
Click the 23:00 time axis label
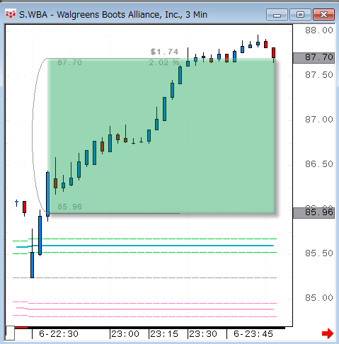click(125, 334)
